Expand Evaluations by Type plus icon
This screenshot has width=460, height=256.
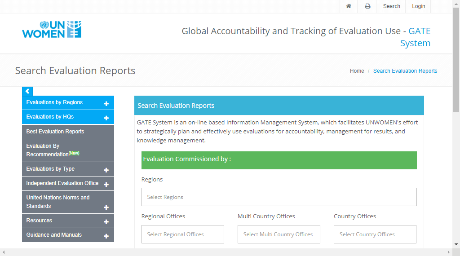click(x=106, y=170)
